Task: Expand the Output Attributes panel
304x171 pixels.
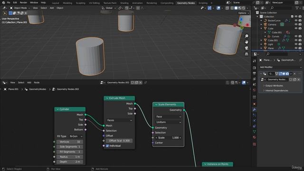Action: click(x=274, y=85)
